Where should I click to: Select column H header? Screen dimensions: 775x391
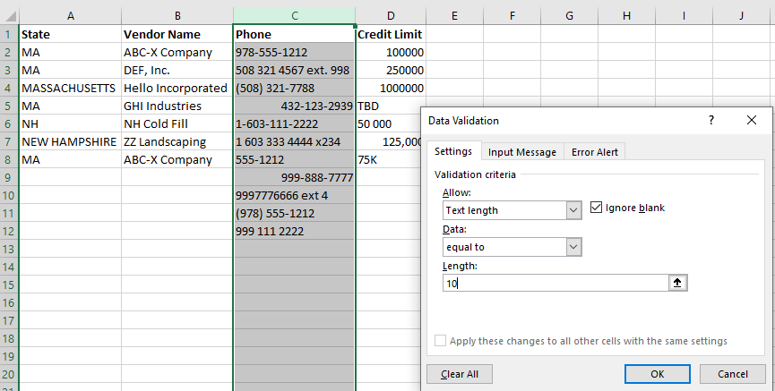click(626, 16)
